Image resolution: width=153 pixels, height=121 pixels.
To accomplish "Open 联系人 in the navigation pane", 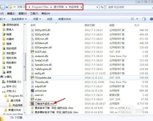I will click(10, 29).
